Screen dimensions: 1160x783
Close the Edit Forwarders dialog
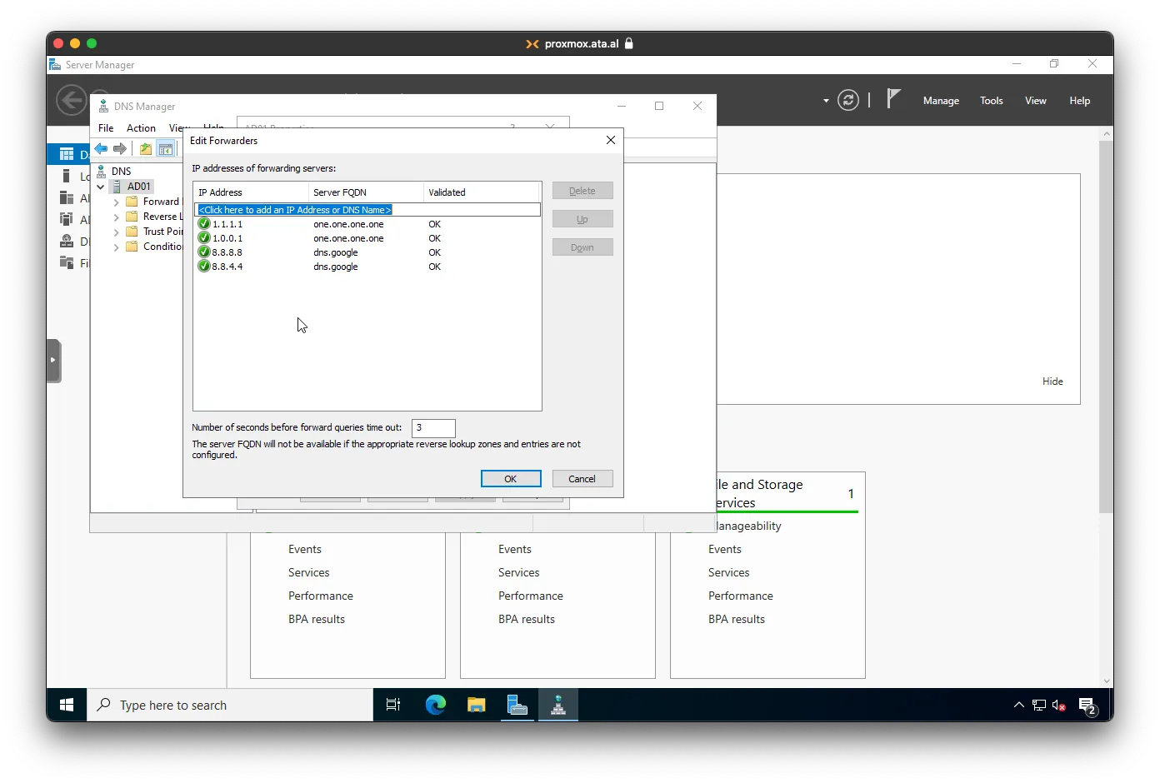coord(611,140)
